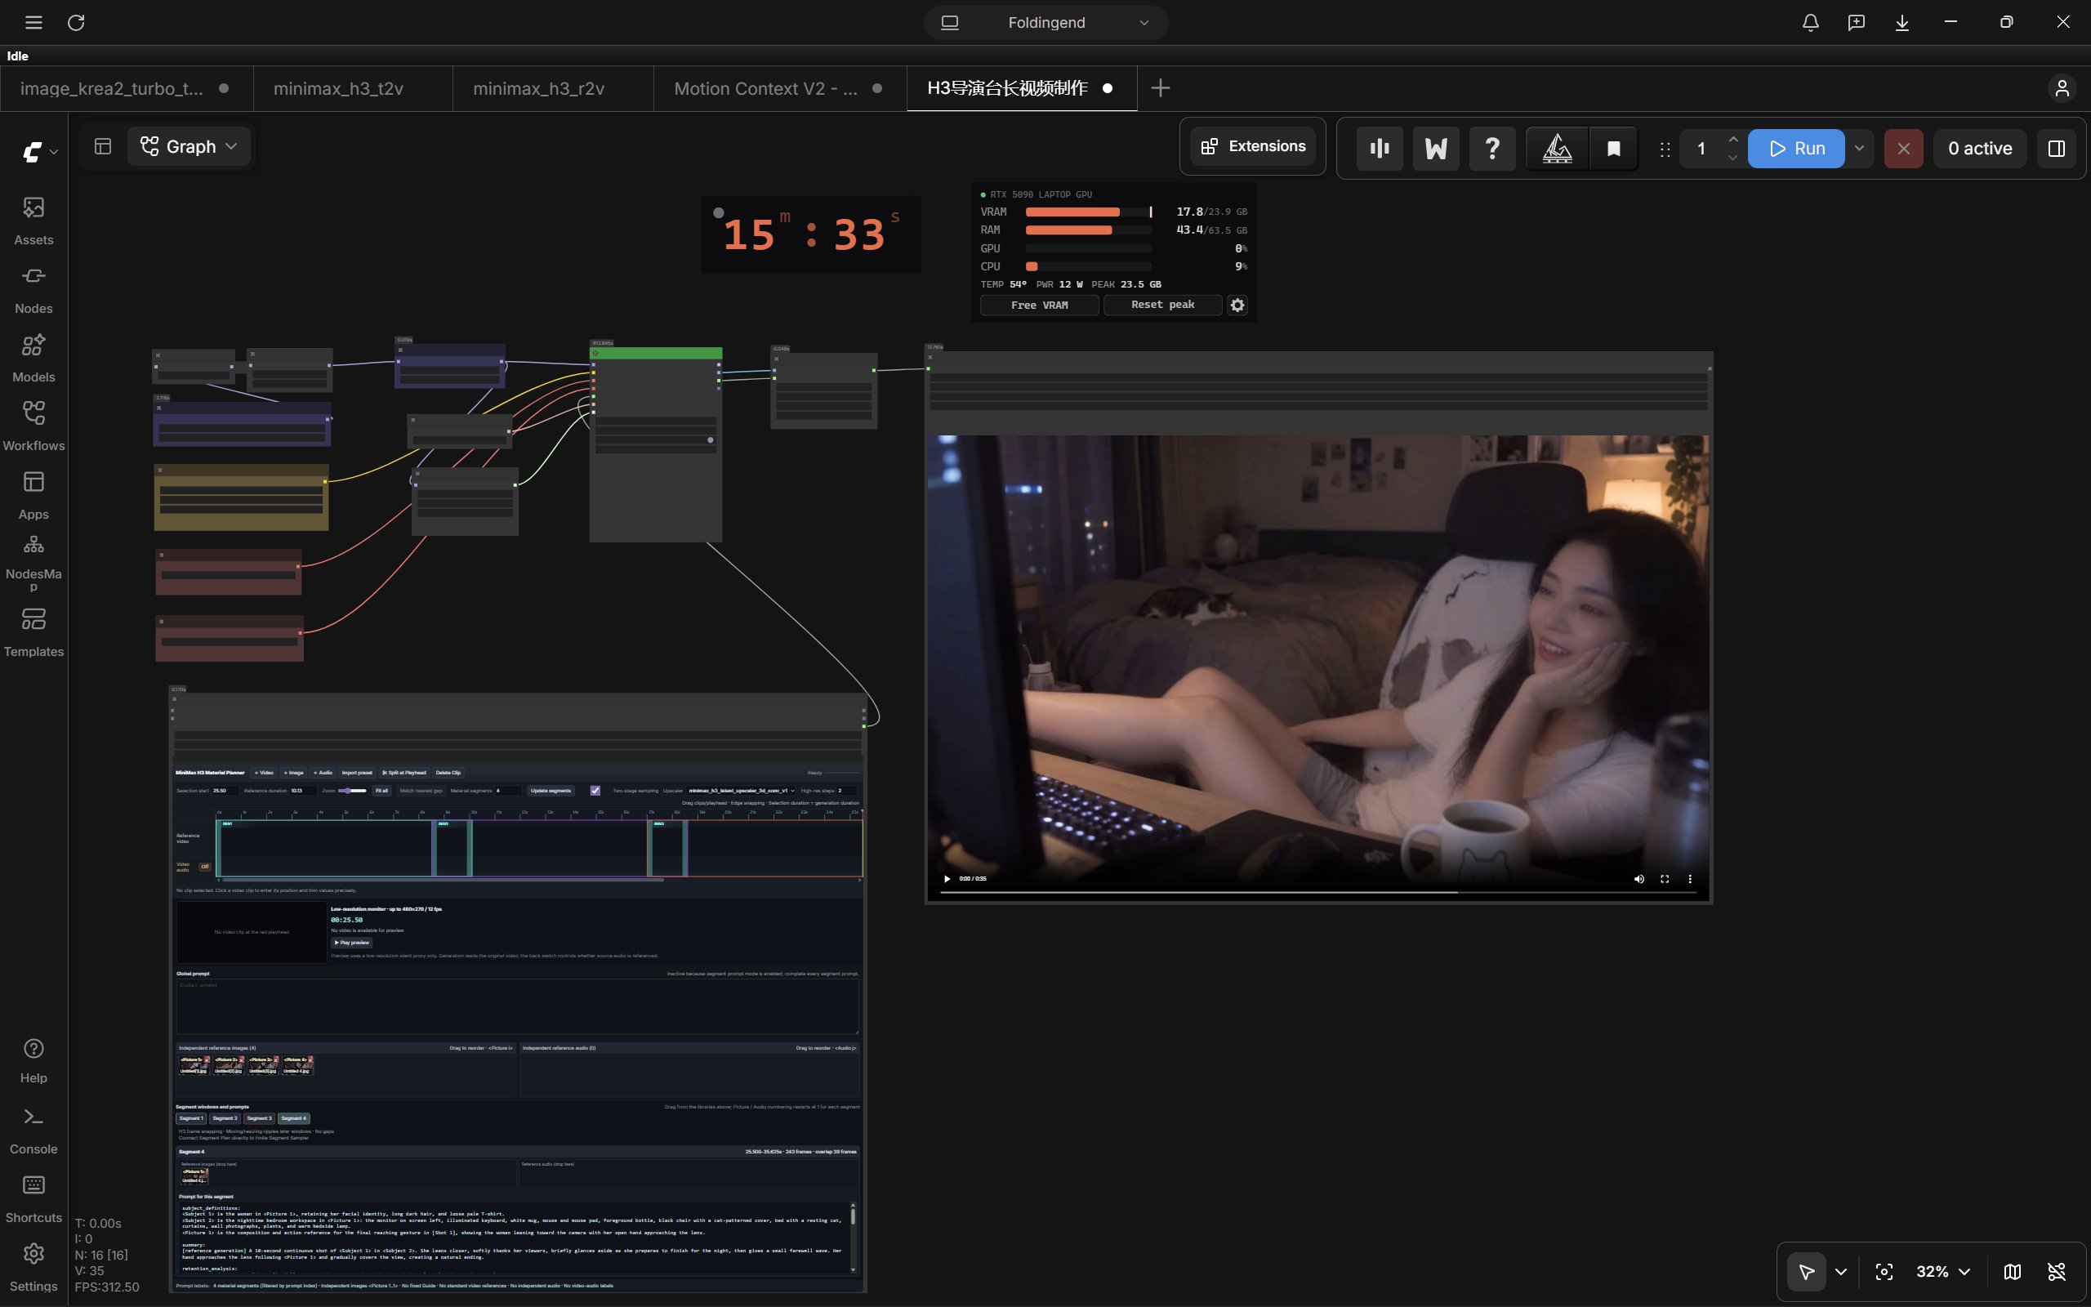This screenshot has width=2091, height=1307.
Task: Toggle the panel layout icon beside Graph
Action: click(x=103, y=146)
